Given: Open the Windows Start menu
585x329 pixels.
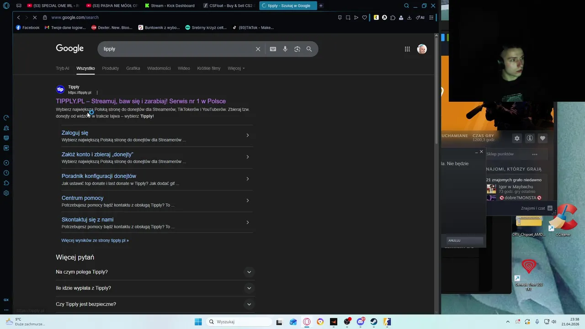Looking at the screenshot, I should click(198, 322).
